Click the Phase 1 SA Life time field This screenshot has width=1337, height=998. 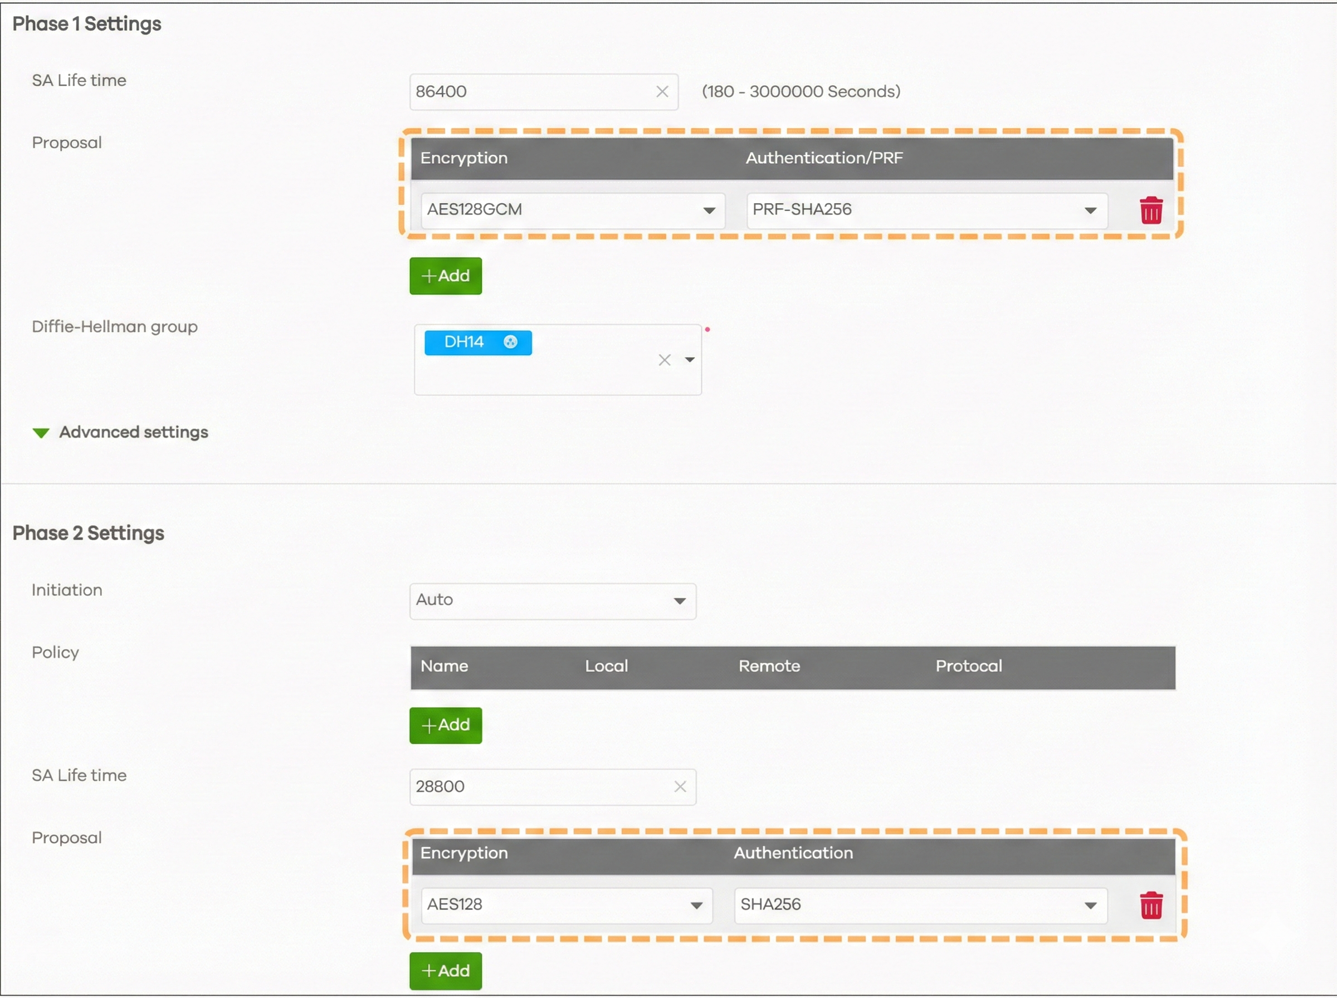pyautogui.click(x=531, y=92)
